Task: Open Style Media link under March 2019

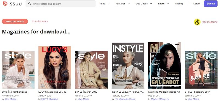Action: tap(83, 99)
